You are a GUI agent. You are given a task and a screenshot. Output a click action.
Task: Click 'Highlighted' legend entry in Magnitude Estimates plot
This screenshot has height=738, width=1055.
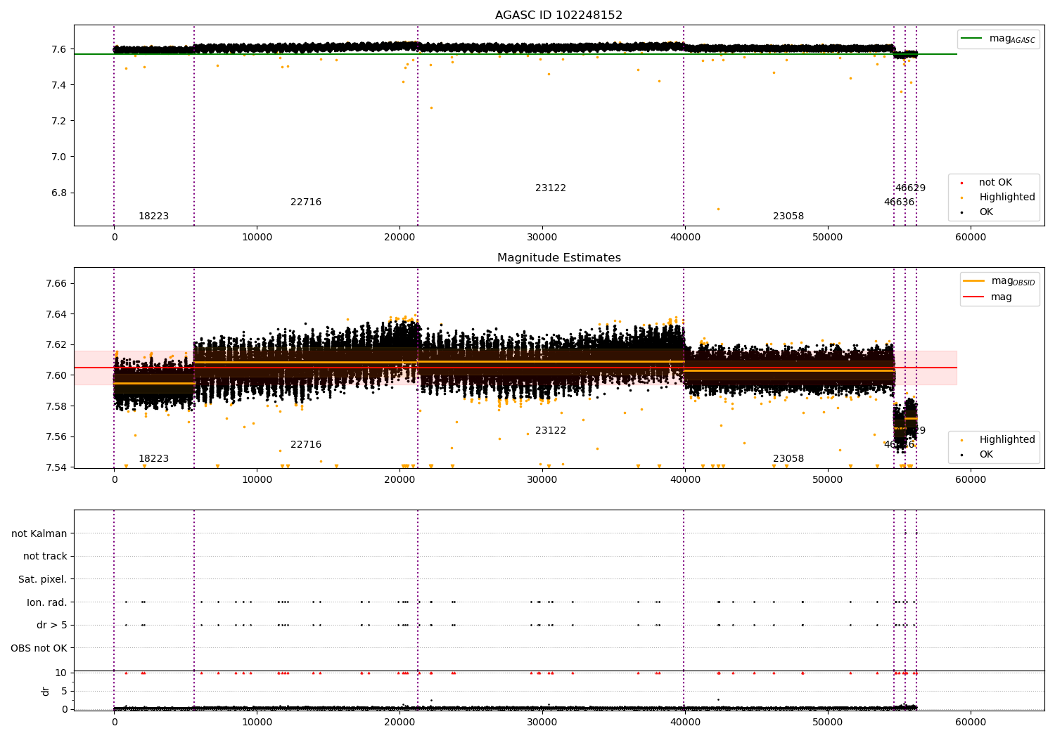click(997, 440)
